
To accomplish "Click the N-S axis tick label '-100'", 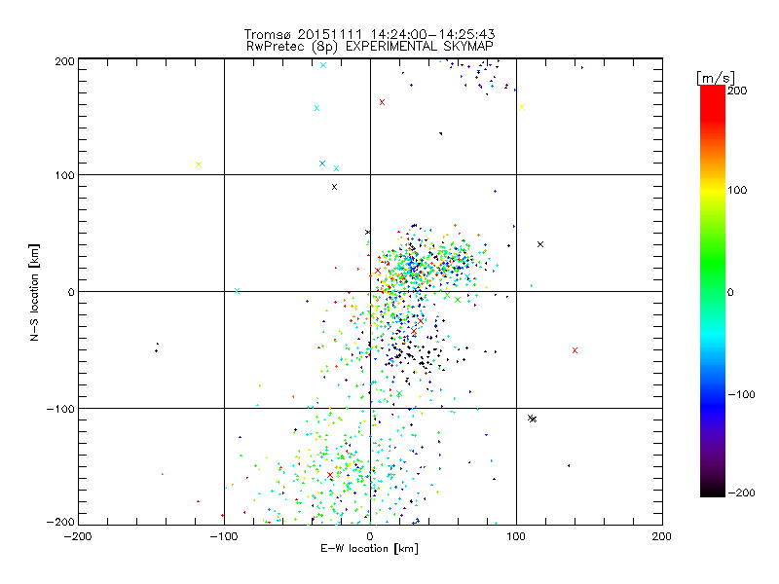I will tap(60, 409).
